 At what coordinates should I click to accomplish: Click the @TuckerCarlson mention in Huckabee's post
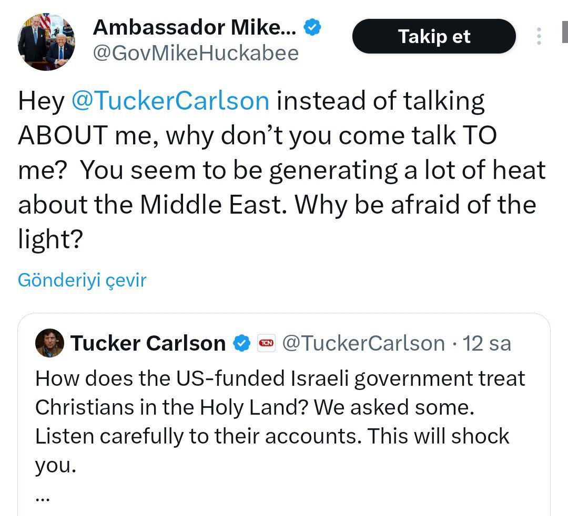click(170, 101)
